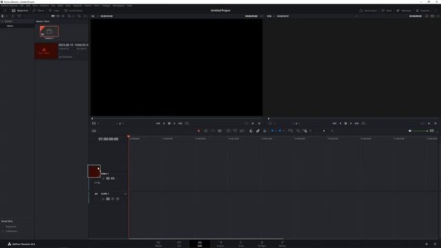The image size is (441, 248).
Task: Click the Replace Clip icon
Action: pos(242,131)
